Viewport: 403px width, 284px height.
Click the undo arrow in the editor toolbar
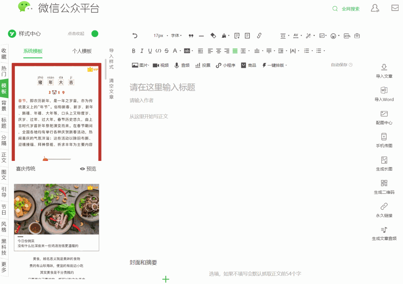click(135, 36)
